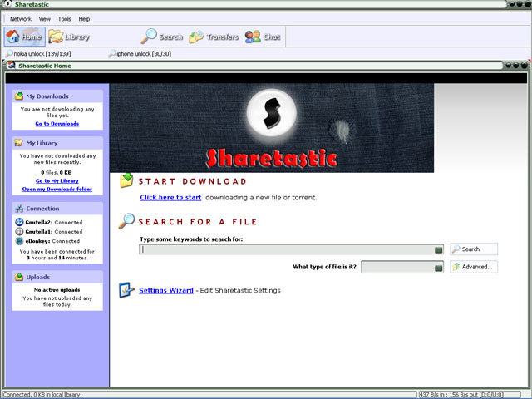Click into the search keywords text field

(x=287, y=249)
